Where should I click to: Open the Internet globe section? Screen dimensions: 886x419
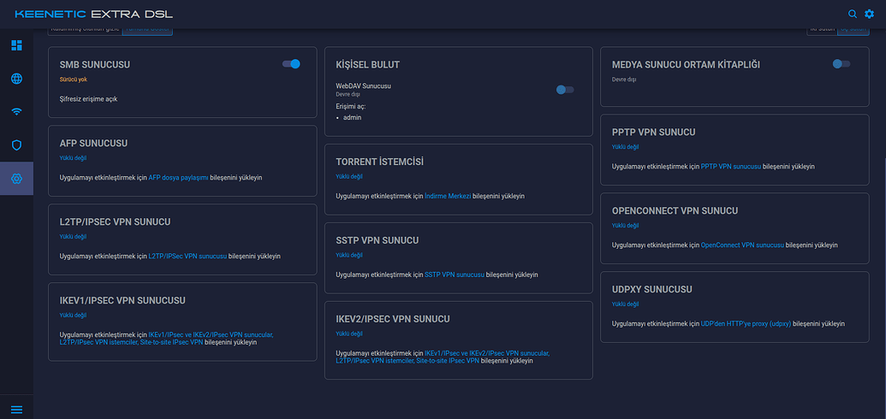pyautogui.click(x=16, y=79)
